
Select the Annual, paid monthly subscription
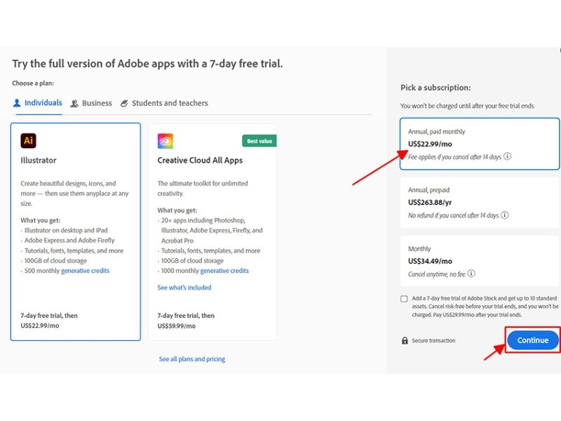[x=480, y=144]
